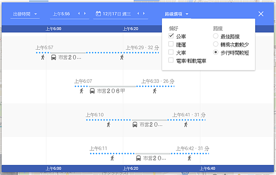Check the 火車 checkbox

[x=171, y=52]
